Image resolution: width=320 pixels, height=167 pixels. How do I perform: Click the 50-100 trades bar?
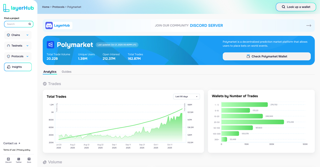pos(237,128)
